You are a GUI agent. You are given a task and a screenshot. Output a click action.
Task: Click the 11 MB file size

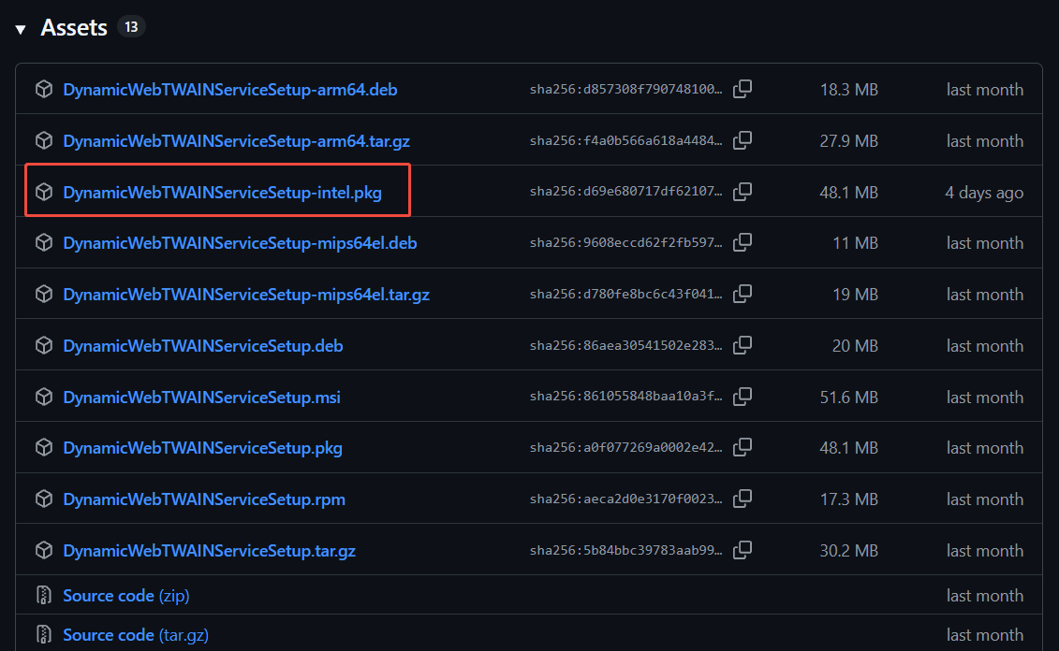click(x=855, y=243)
